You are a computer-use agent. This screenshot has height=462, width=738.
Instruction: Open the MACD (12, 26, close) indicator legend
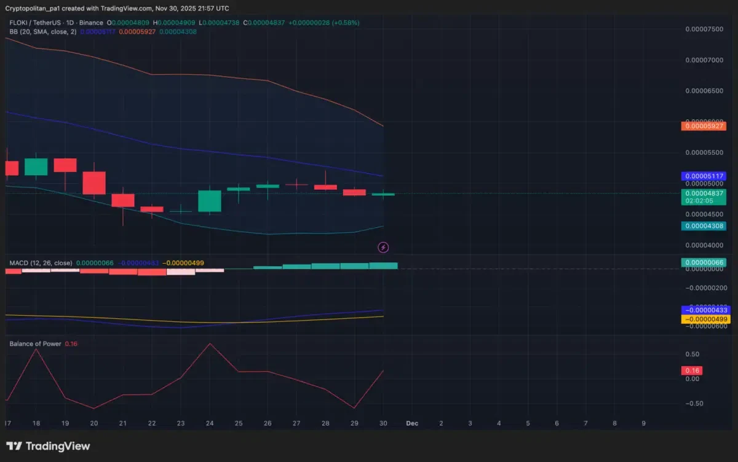[41, 263]
